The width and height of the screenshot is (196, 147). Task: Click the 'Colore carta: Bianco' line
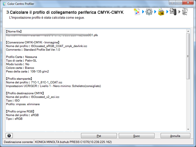click(x=20, y=68)
